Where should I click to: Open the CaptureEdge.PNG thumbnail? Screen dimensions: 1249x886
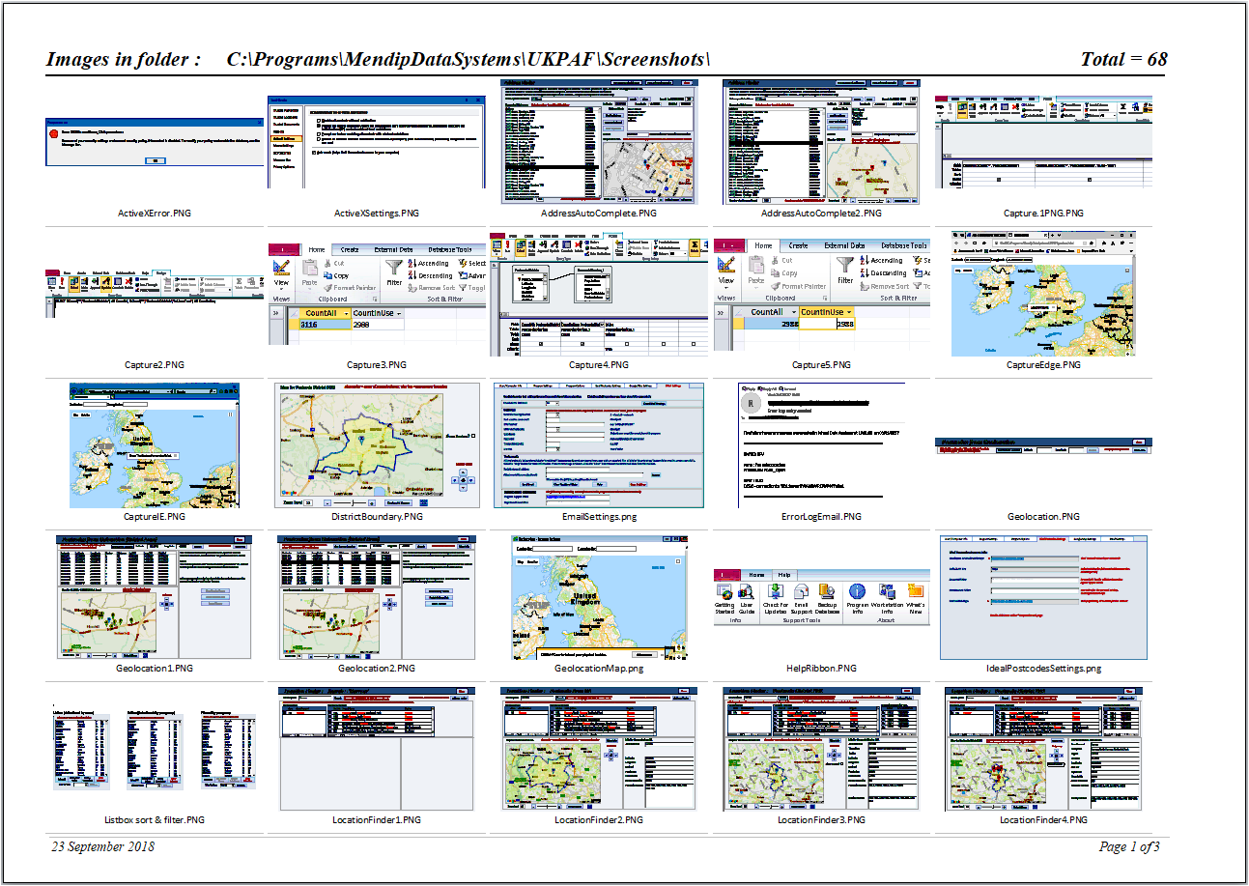pyautogui.click(x=1044, y=294)
